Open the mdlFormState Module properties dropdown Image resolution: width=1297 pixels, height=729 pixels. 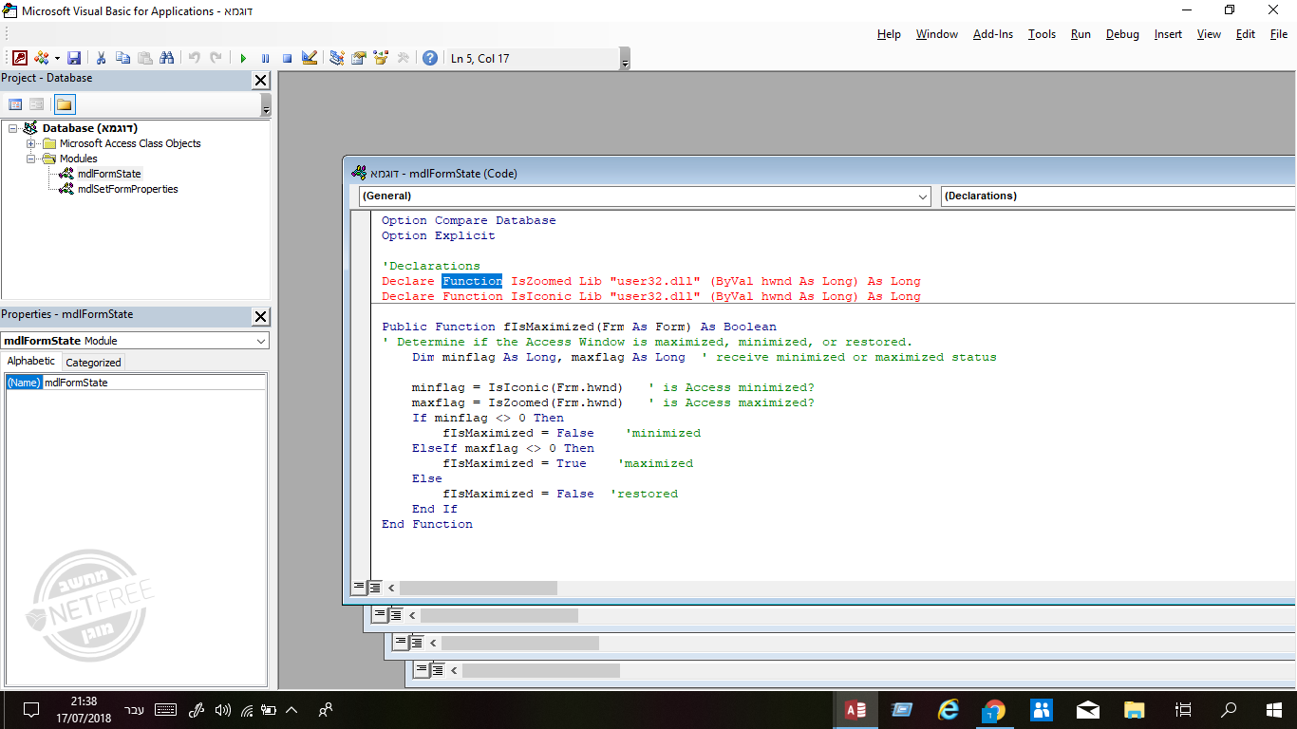coord(261,341)
